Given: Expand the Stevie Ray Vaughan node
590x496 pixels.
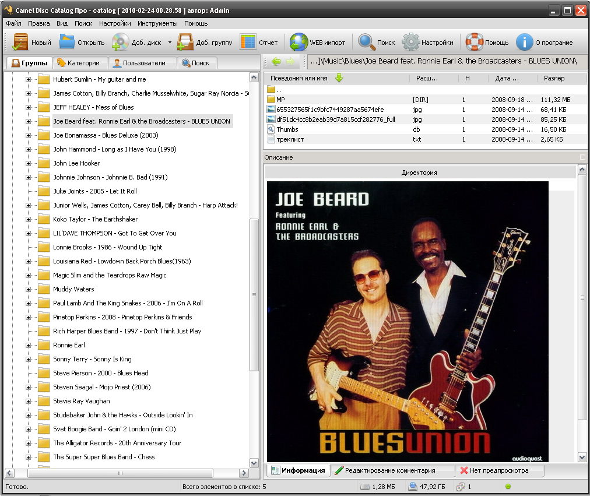Looking at the screenshot, I should click(x=28, y=401).
